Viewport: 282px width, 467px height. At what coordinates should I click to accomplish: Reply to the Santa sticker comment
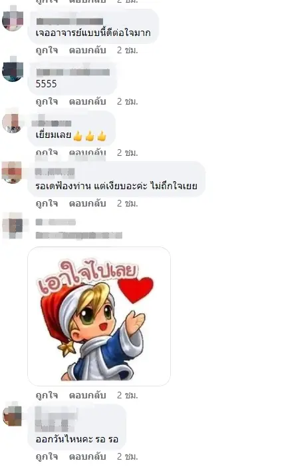point(87,395)
